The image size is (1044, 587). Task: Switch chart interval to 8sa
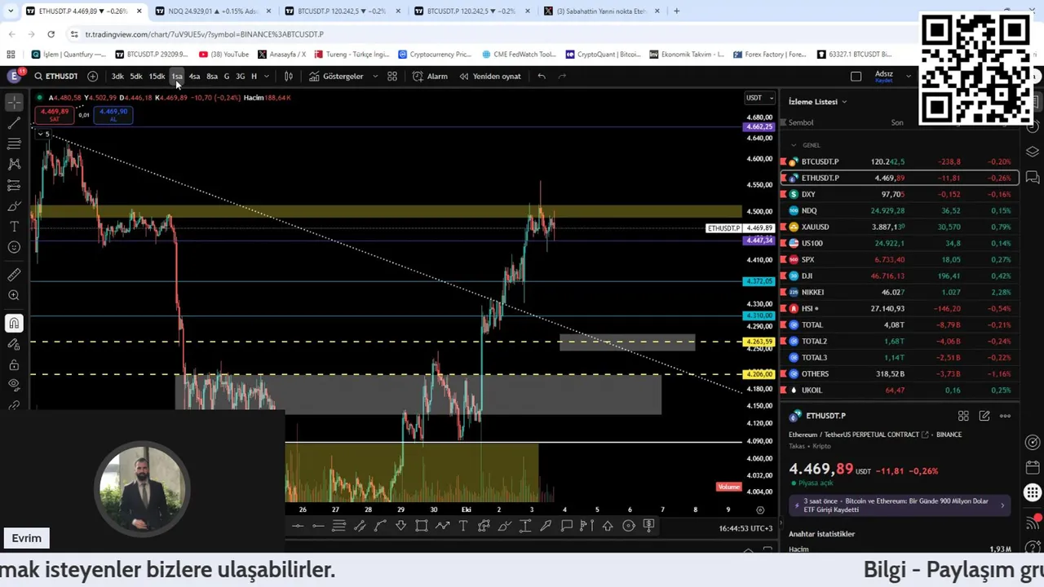(x=212, y=76)
